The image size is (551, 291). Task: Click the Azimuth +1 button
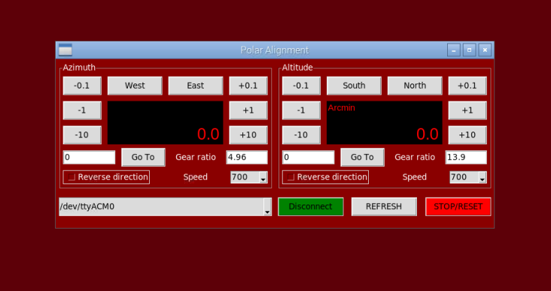pos(248,111)
